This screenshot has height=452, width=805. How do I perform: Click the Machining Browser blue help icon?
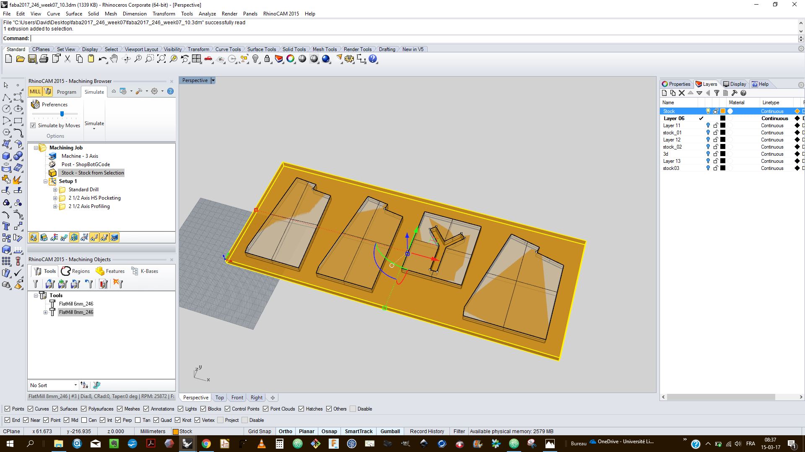pyautogui.click(x=171, y=91)
